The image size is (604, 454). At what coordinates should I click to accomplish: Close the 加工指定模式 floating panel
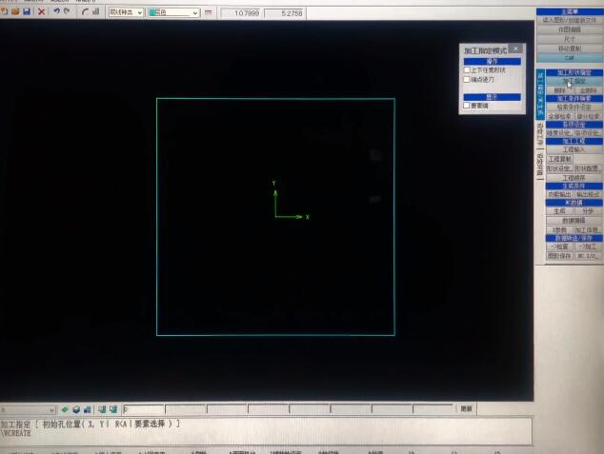coord(515,49)
